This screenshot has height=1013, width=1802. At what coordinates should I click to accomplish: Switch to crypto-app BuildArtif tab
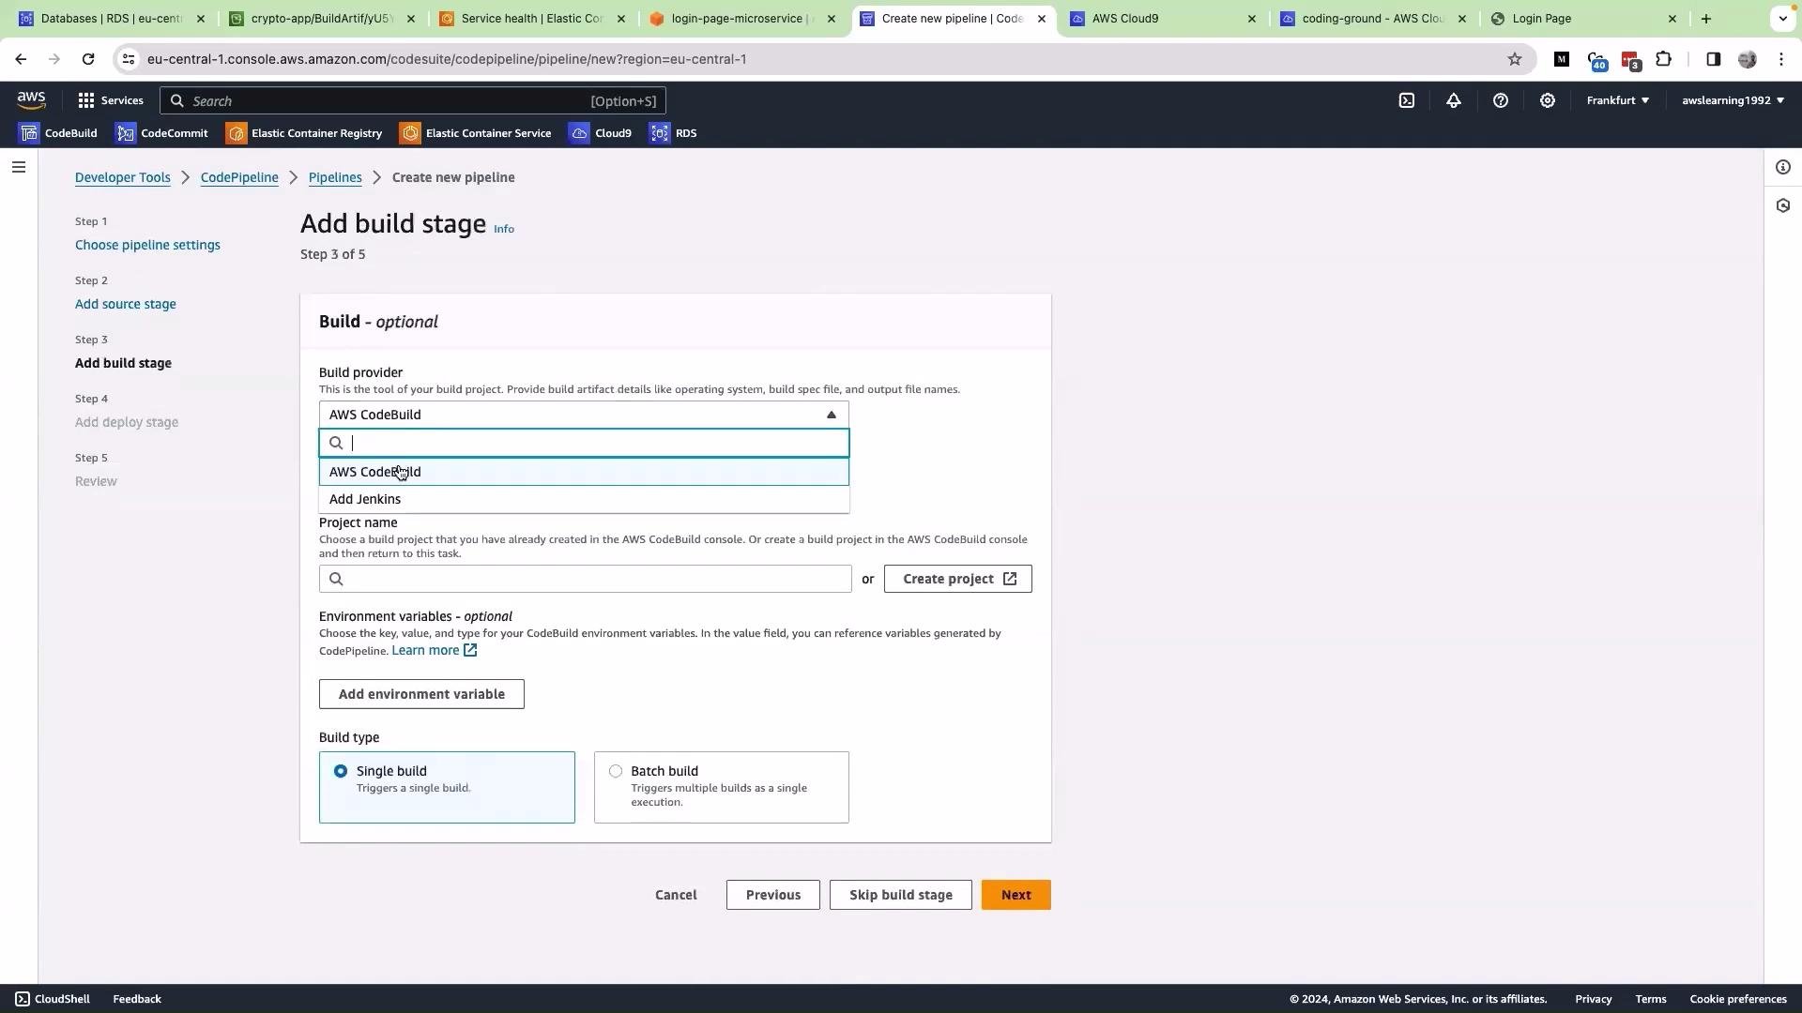(x=321, y=19)
